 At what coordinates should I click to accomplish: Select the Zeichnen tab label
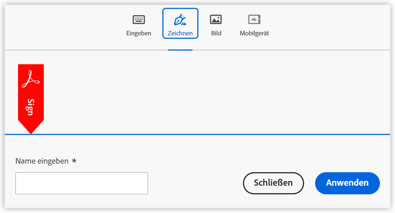(x=180, y=33)
